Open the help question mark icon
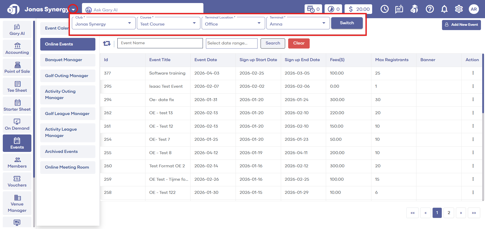 430,9
